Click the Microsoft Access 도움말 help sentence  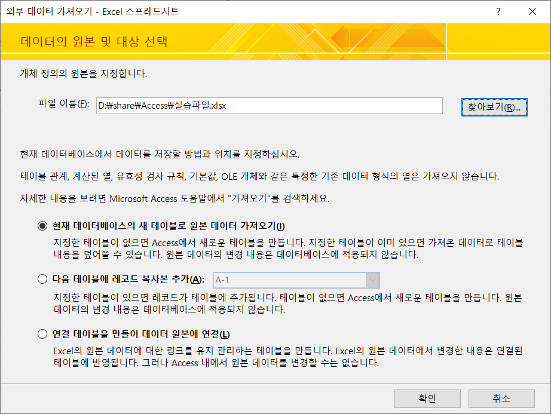[x=175, y=198]
